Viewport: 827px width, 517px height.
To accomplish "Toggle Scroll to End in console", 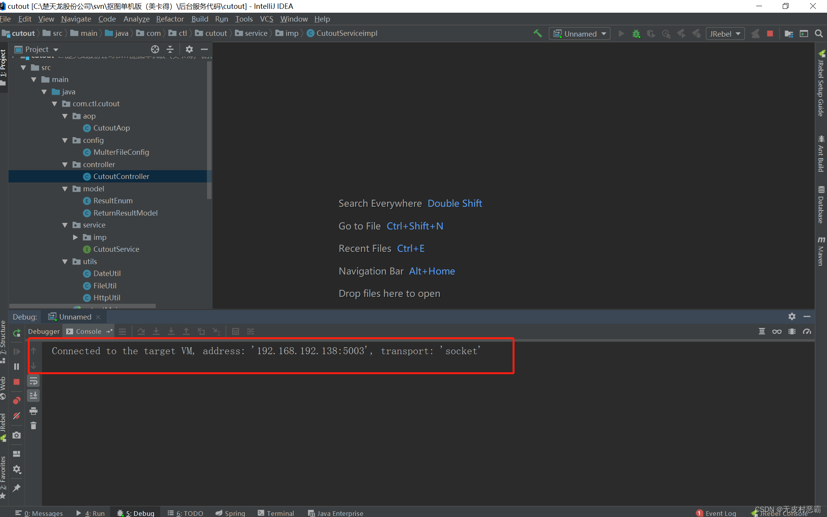I will click(33, 396).
